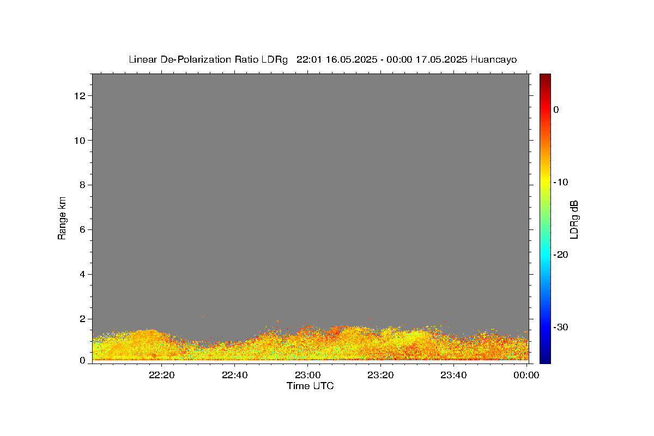Click the colorbar -20 dB label
The height and width of the screenshot is (436, 654).
click(x=561, y=255)
